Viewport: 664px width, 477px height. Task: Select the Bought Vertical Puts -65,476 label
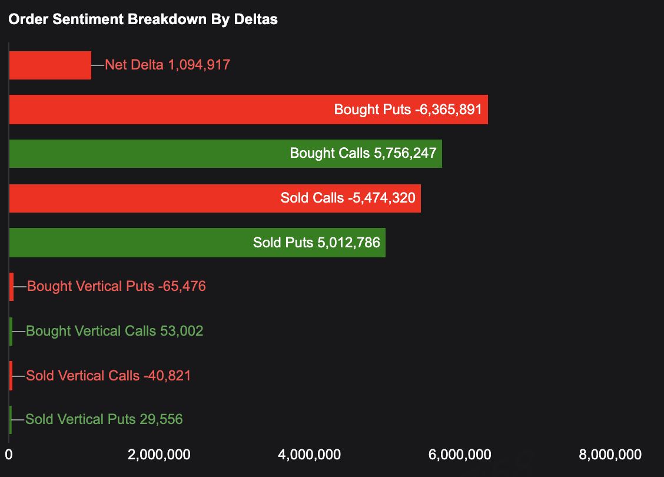pos(117,287)
